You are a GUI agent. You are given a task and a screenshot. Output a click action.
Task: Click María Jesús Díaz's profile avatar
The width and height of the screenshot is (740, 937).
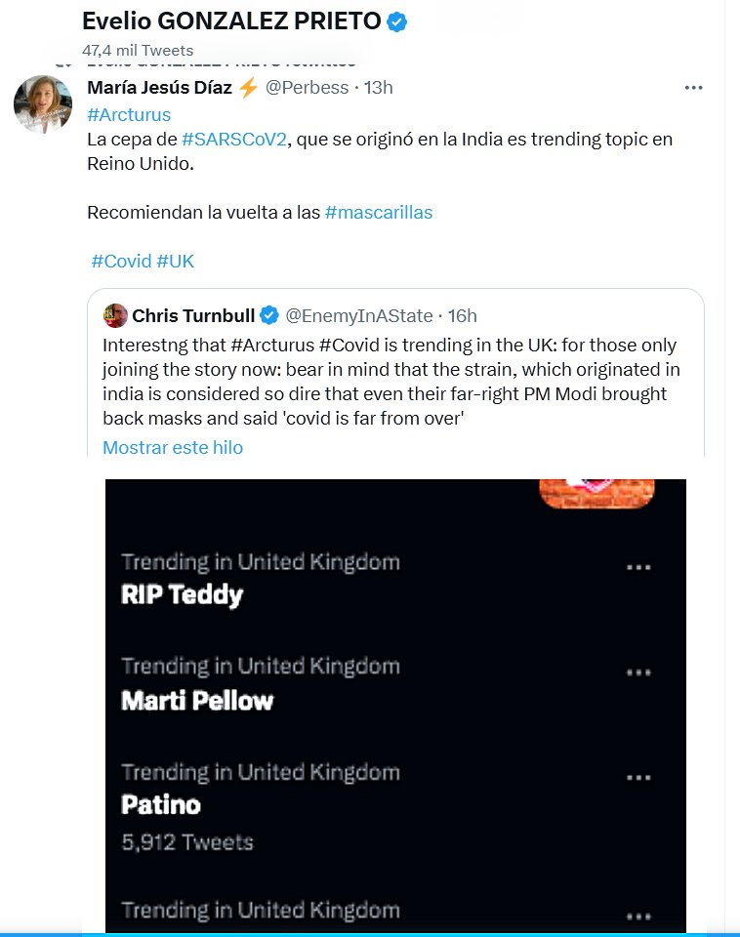tap(43, 102)
